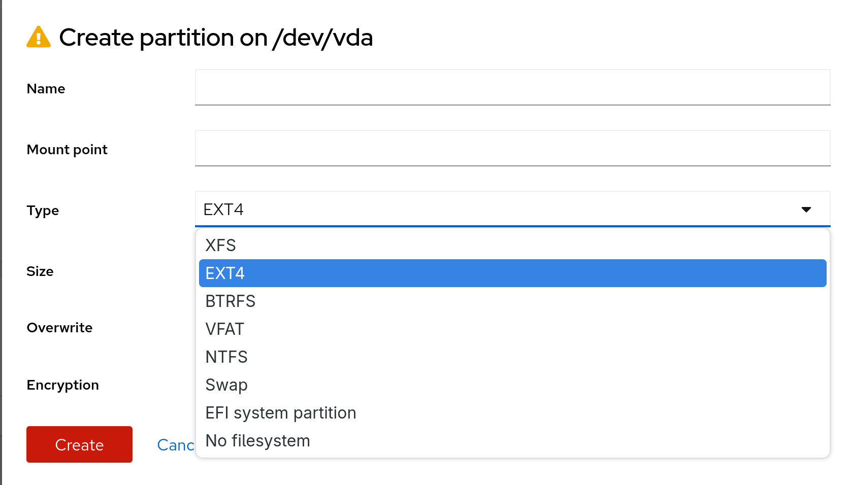Select XFS from the type list
The image size is (851, 485).
[x=221, y=246]
